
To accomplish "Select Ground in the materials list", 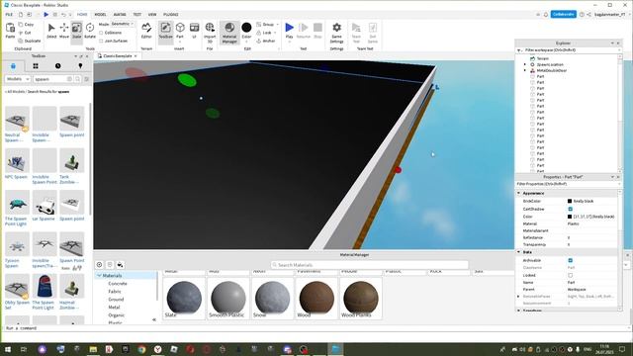I will [116, 299].
